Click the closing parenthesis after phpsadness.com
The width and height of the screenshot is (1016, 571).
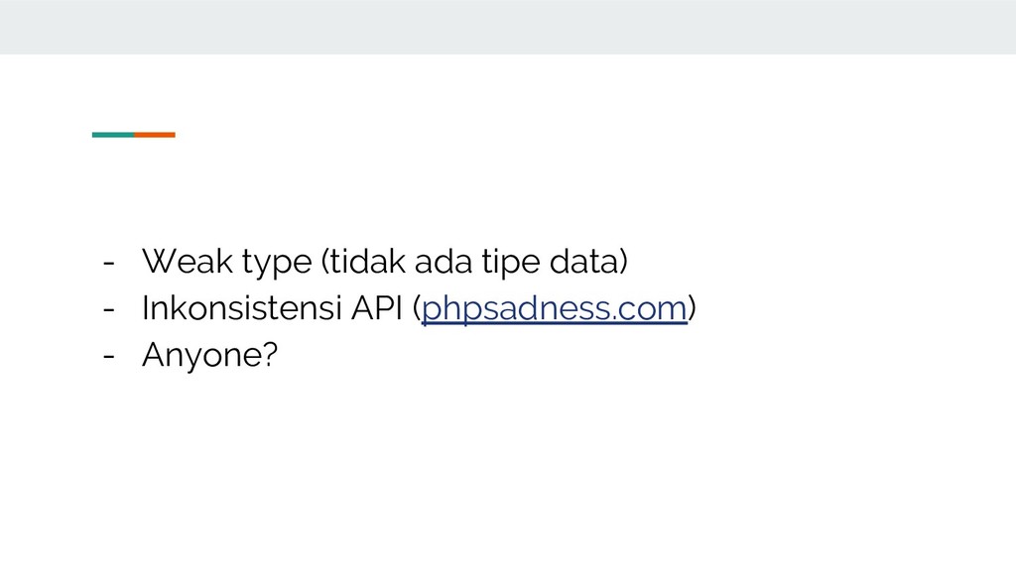692,309
